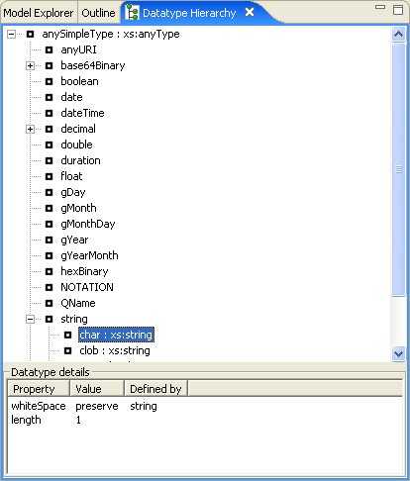Select the anyURI tree item
Screen dimensions: 410x481
pyautogui.click(x=78, y=49)
